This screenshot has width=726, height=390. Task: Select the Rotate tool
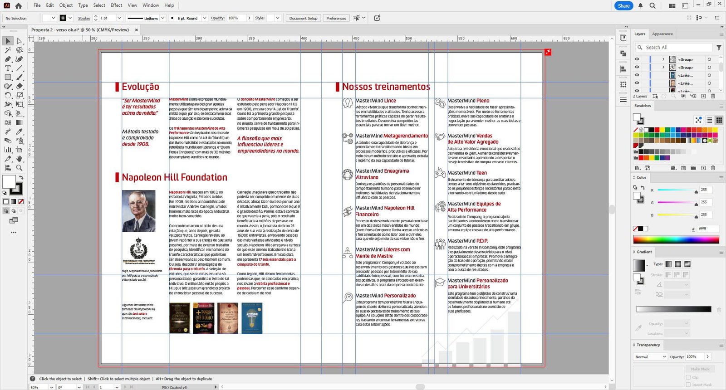[8, 95]
